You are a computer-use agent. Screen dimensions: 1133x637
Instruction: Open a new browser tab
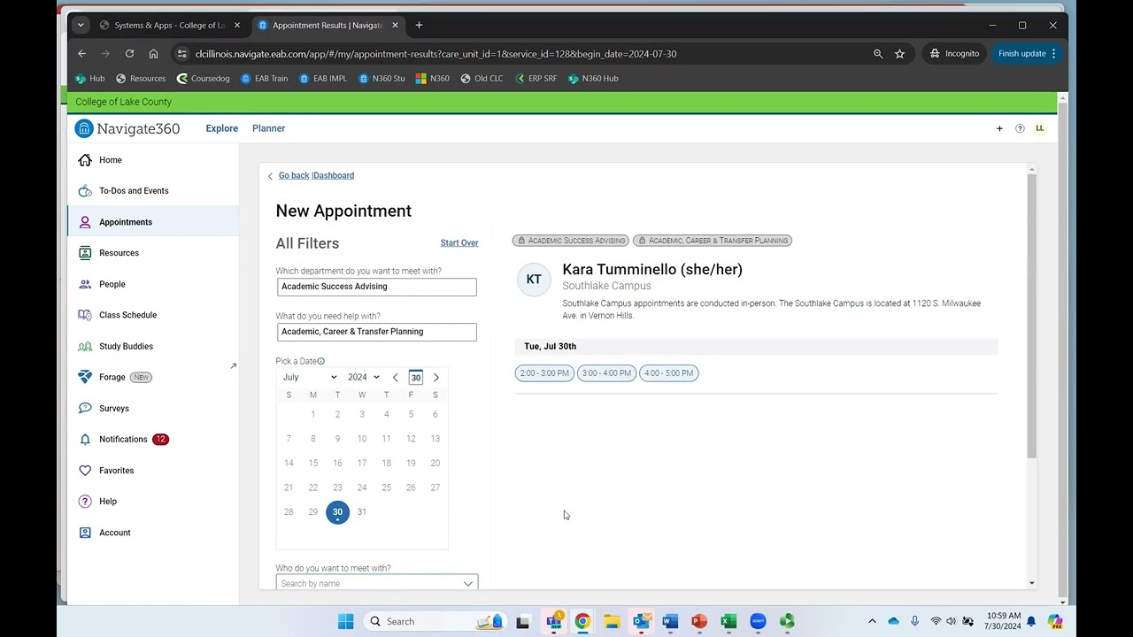point(419,26)
